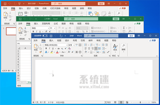Viewport: 160px width, 105px height.
Task: Click the Shading paint bucket in Word
Action: (86, 52)
